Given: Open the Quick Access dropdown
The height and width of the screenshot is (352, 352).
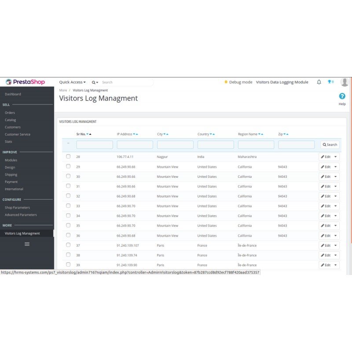Looking at the screenshot, I should coord(72,82).
